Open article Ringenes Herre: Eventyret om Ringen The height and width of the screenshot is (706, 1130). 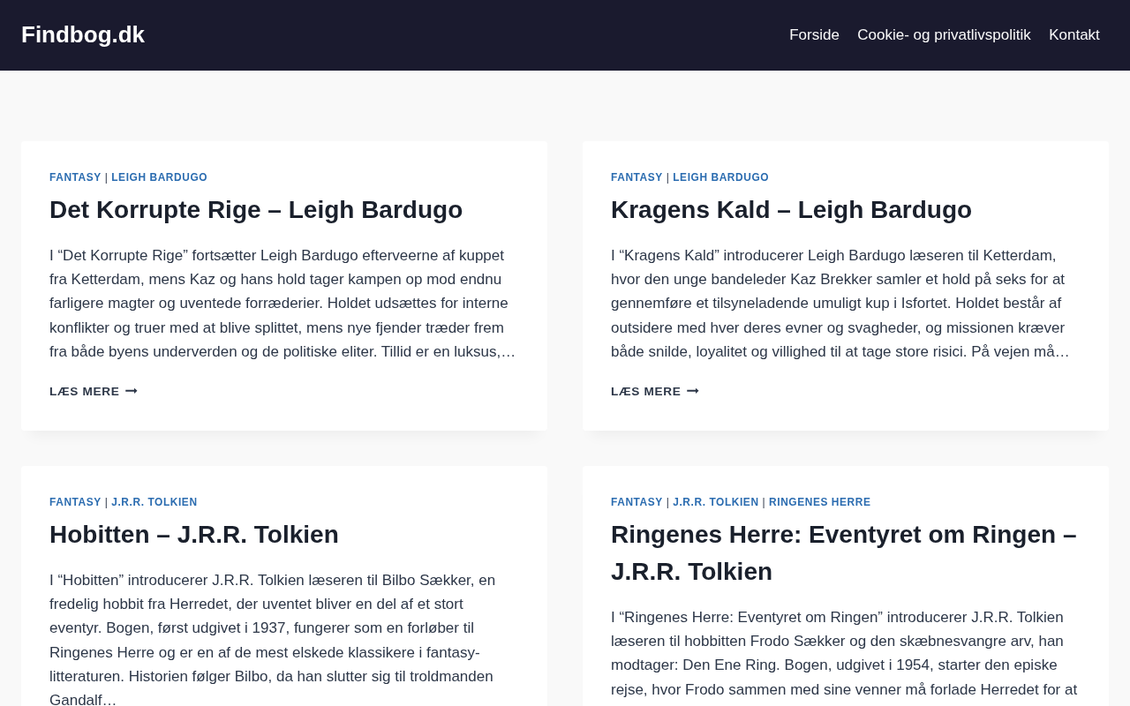pos(844,552)
